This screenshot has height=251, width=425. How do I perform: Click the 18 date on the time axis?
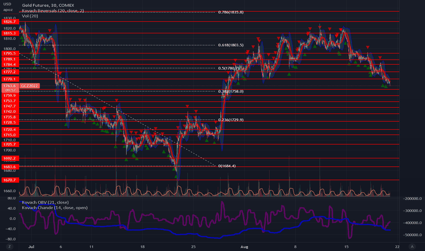(x=142, y=247)
